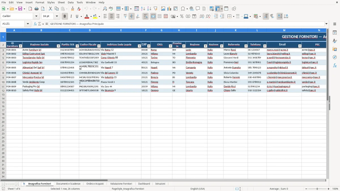Remove a decimal place
This screenshot has width=340, height=191.
coord(208,16)
